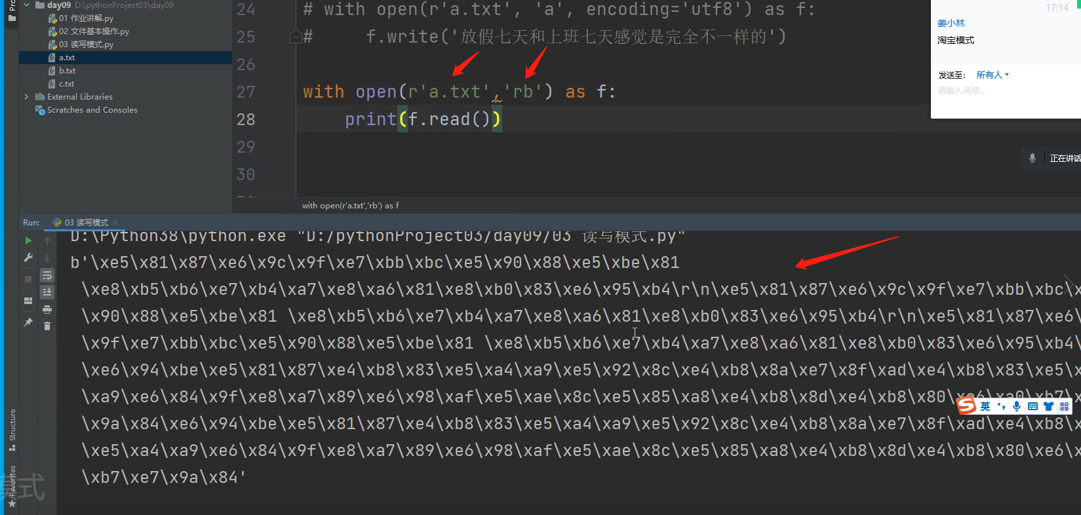Click the a.txt file icon
1081x515 pixels.
coord(52,58)
